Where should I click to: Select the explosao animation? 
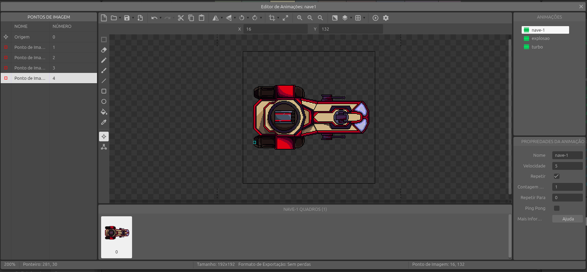[540, 39]
